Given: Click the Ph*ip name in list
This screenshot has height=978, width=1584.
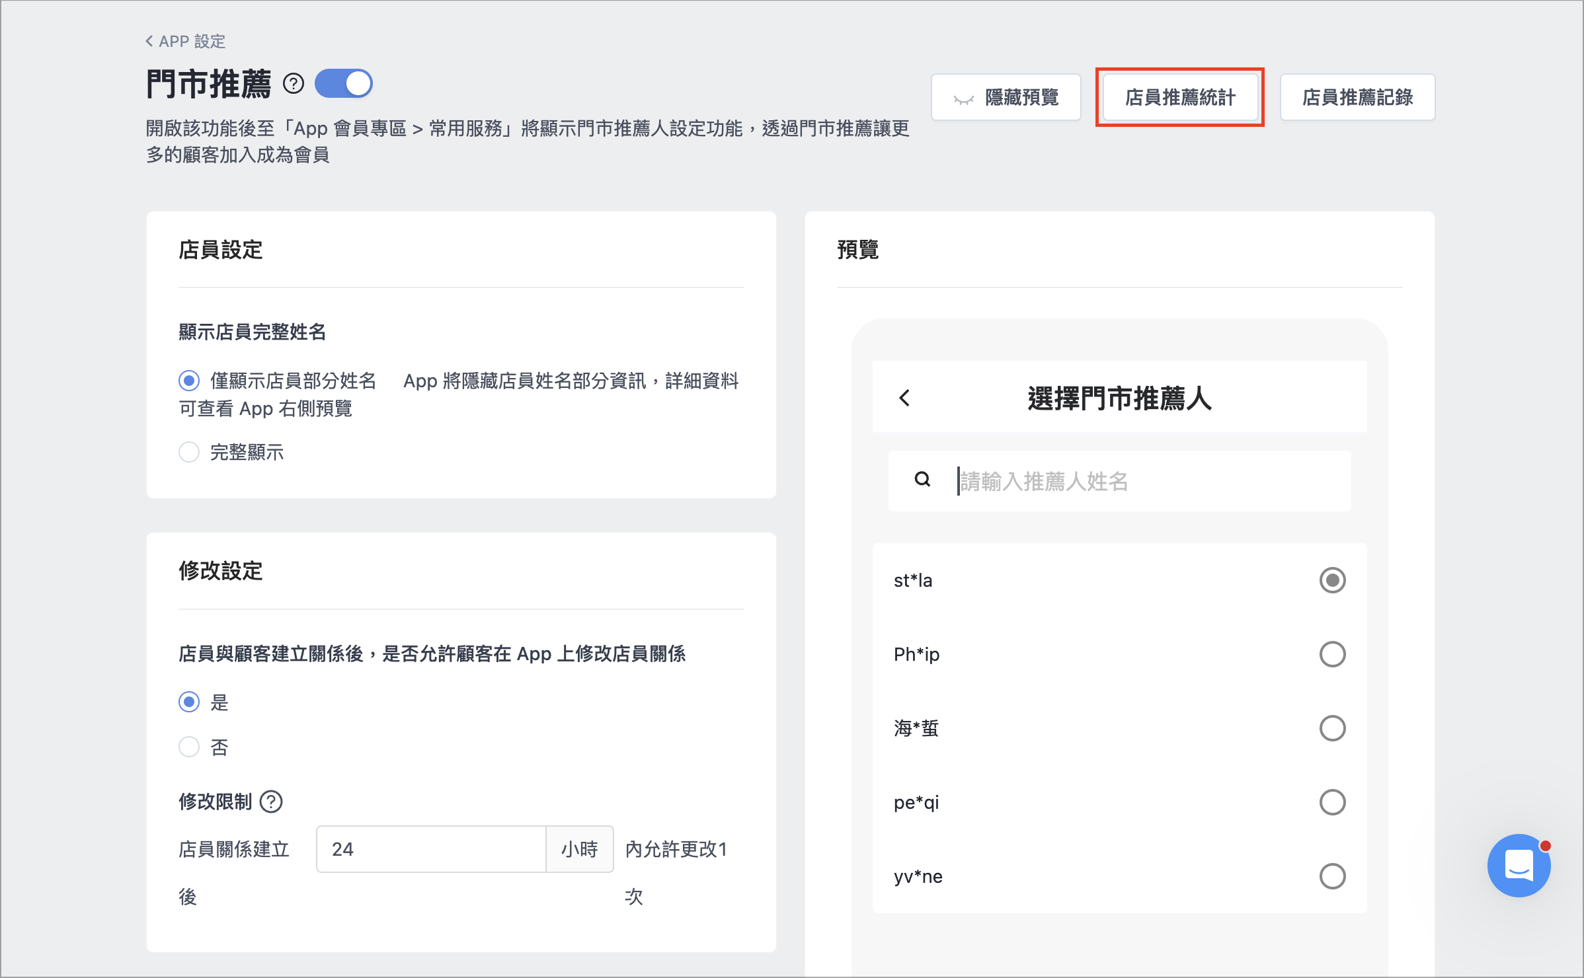Looking at the screenshot, I should pos(916,654).
